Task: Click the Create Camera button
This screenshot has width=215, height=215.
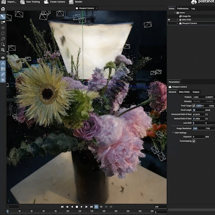Action: (x=54, y=2)
